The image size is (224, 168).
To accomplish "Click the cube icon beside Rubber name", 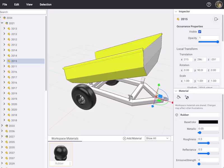I will tap(177, 115).
